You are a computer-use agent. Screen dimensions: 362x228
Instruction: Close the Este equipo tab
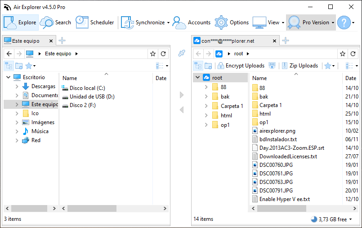51,41
